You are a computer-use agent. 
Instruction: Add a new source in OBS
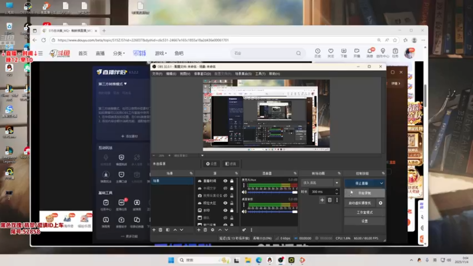pyautogui.click(x=199, y=230)
